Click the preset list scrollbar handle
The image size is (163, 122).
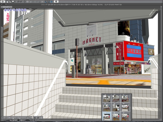tap(130, 109)
